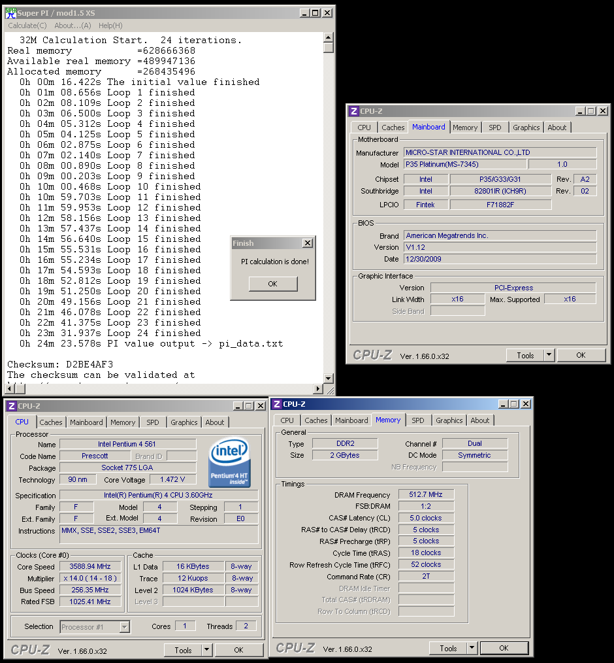Screen dimensions: 614x663
Task: Click the Multiplier x 14.0 ( 14 - 18 ) value
Action: pyautogui.click(x=90, y=579)
